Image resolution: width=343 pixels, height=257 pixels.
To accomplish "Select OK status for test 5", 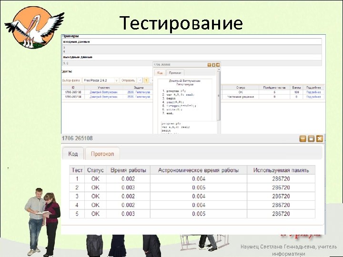I will coord(95,214).
